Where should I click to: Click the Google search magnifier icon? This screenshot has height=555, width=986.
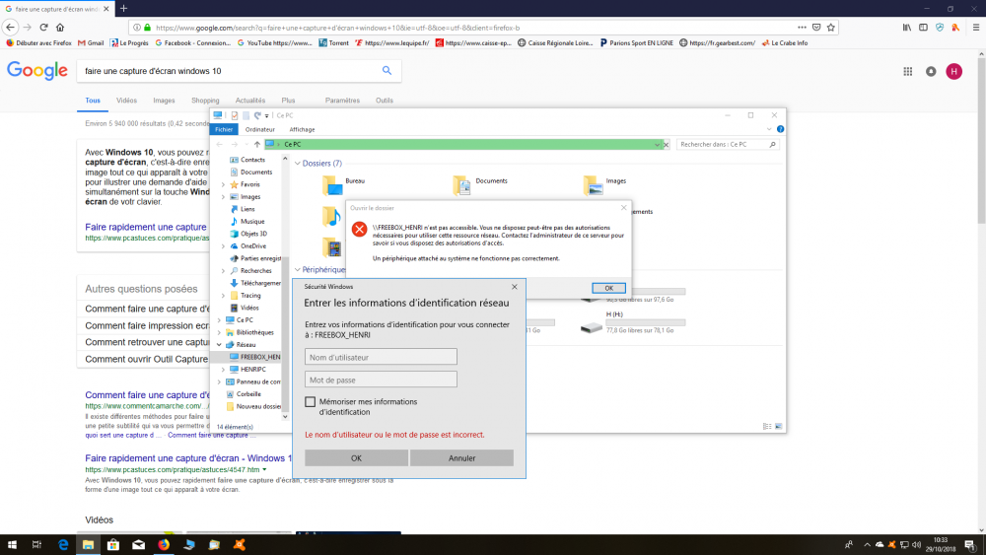(387, 71)
